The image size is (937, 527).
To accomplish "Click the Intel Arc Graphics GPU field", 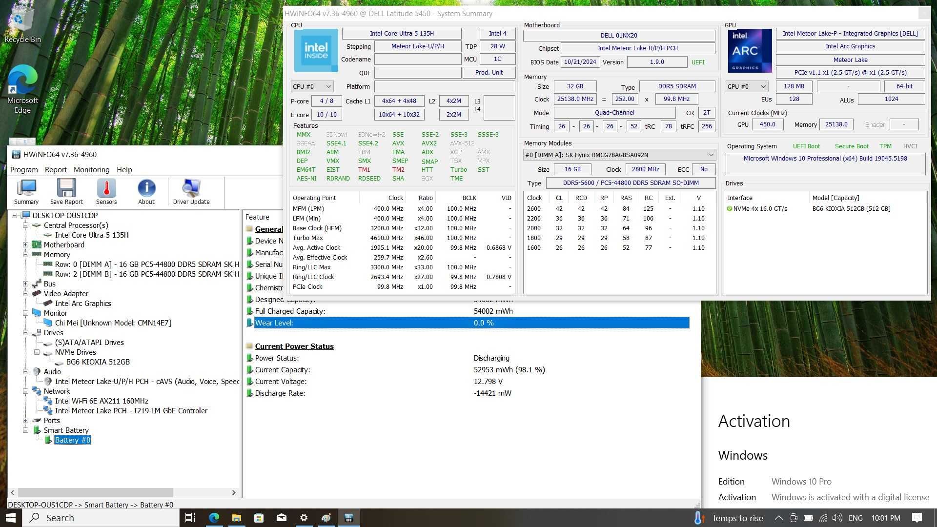I will pos(850,46).
